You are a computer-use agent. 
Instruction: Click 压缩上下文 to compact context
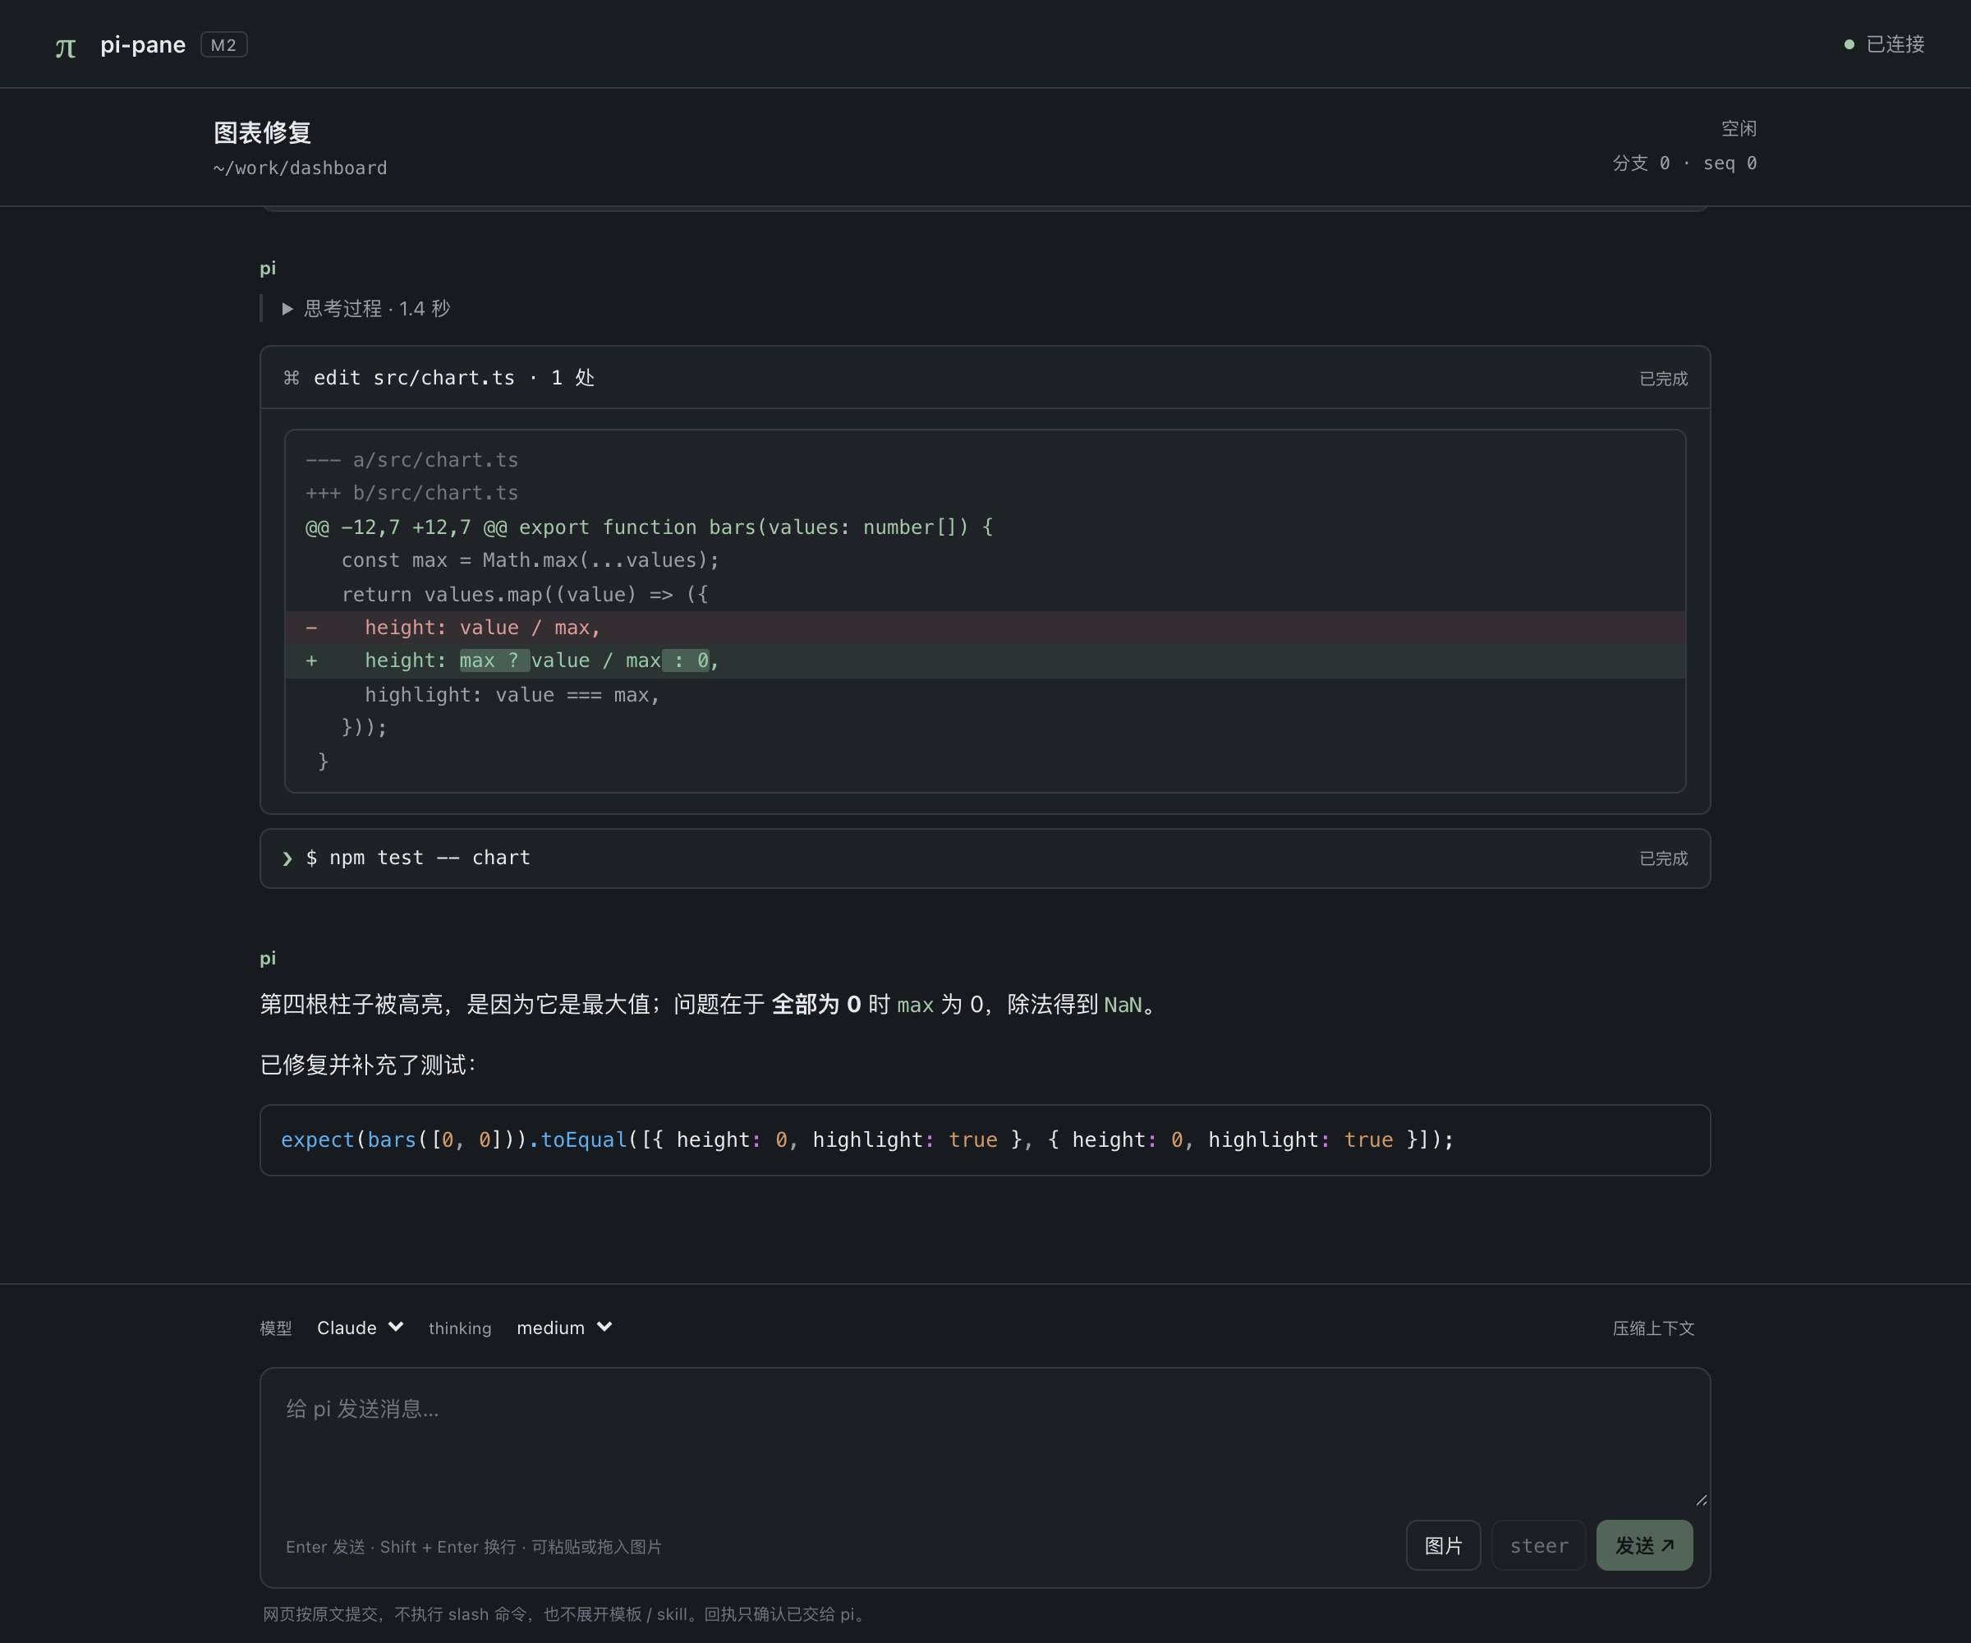coord(1653,1328)
